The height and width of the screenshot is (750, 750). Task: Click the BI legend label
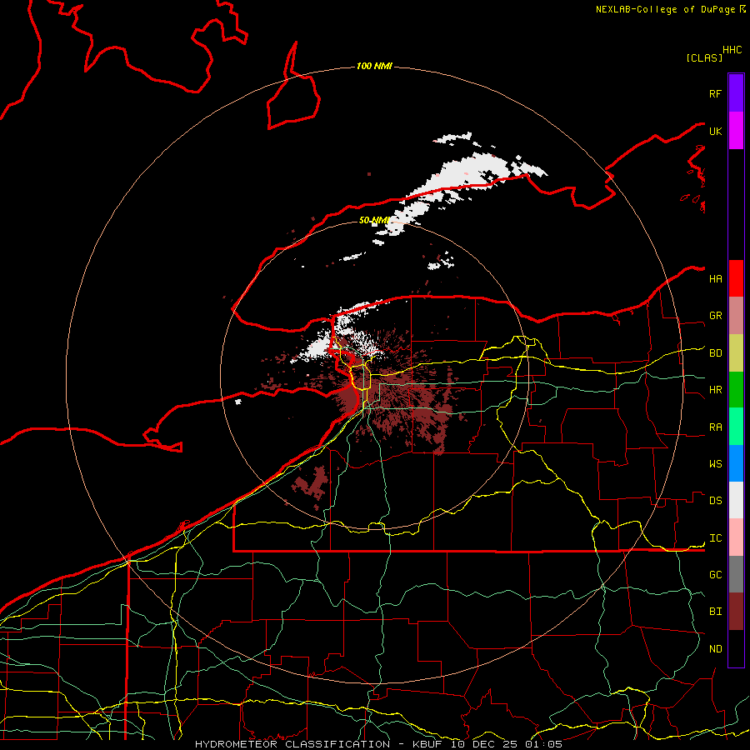point(715,612)
